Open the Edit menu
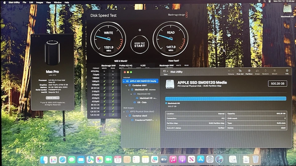The image size is (296, 166). click(x=31, y=2)
